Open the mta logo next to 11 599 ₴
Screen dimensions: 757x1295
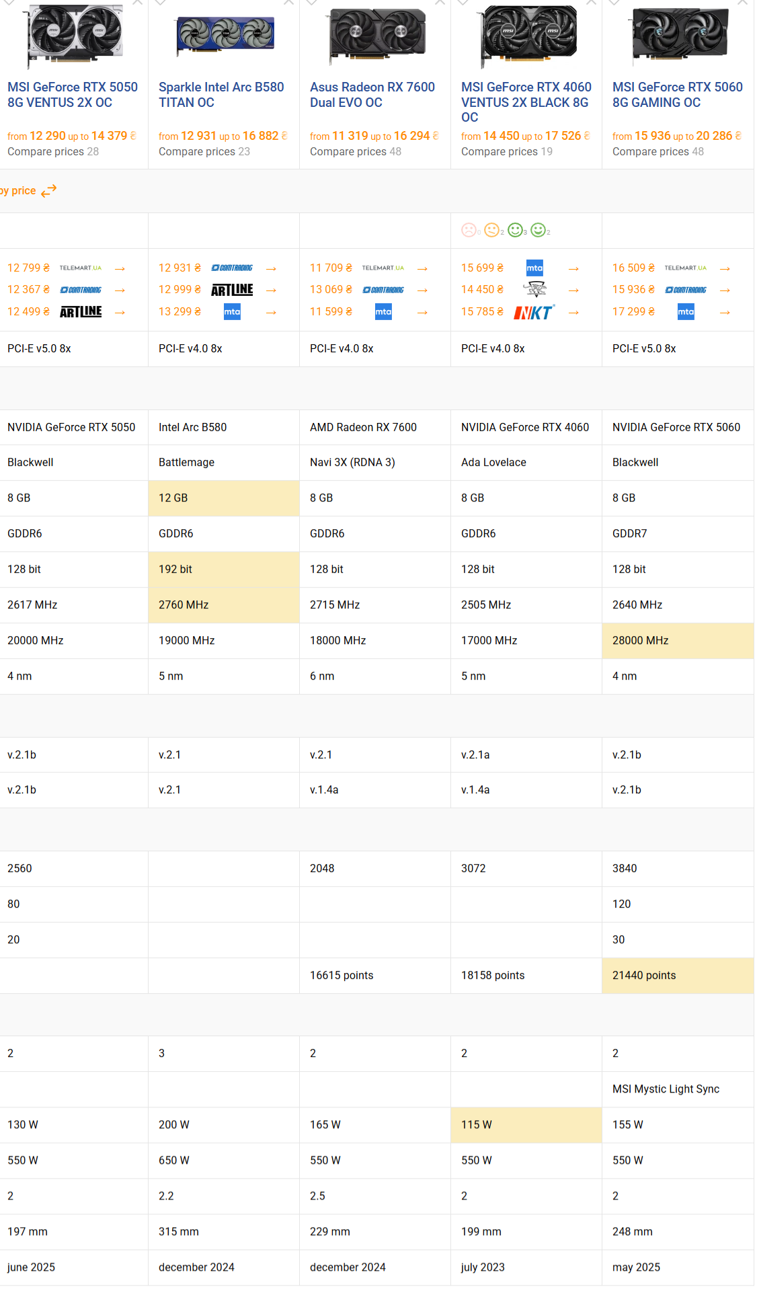(x=383, y=312)
